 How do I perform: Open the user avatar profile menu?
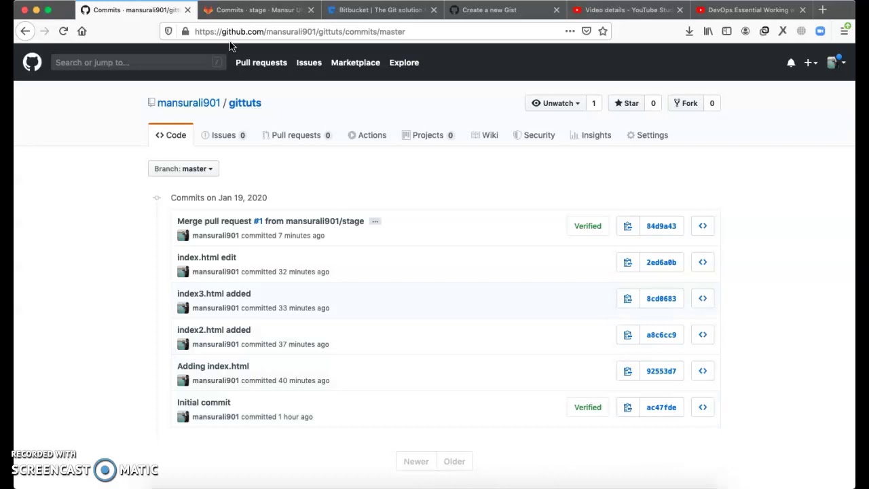tap(835, 62)
